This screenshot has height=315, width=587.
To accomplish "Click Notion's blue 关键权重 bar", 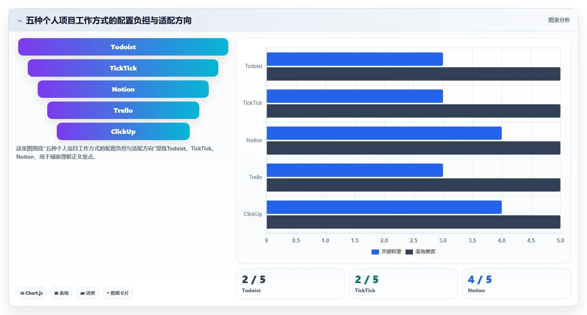I will pyautogui.click(x=384, y=133).
